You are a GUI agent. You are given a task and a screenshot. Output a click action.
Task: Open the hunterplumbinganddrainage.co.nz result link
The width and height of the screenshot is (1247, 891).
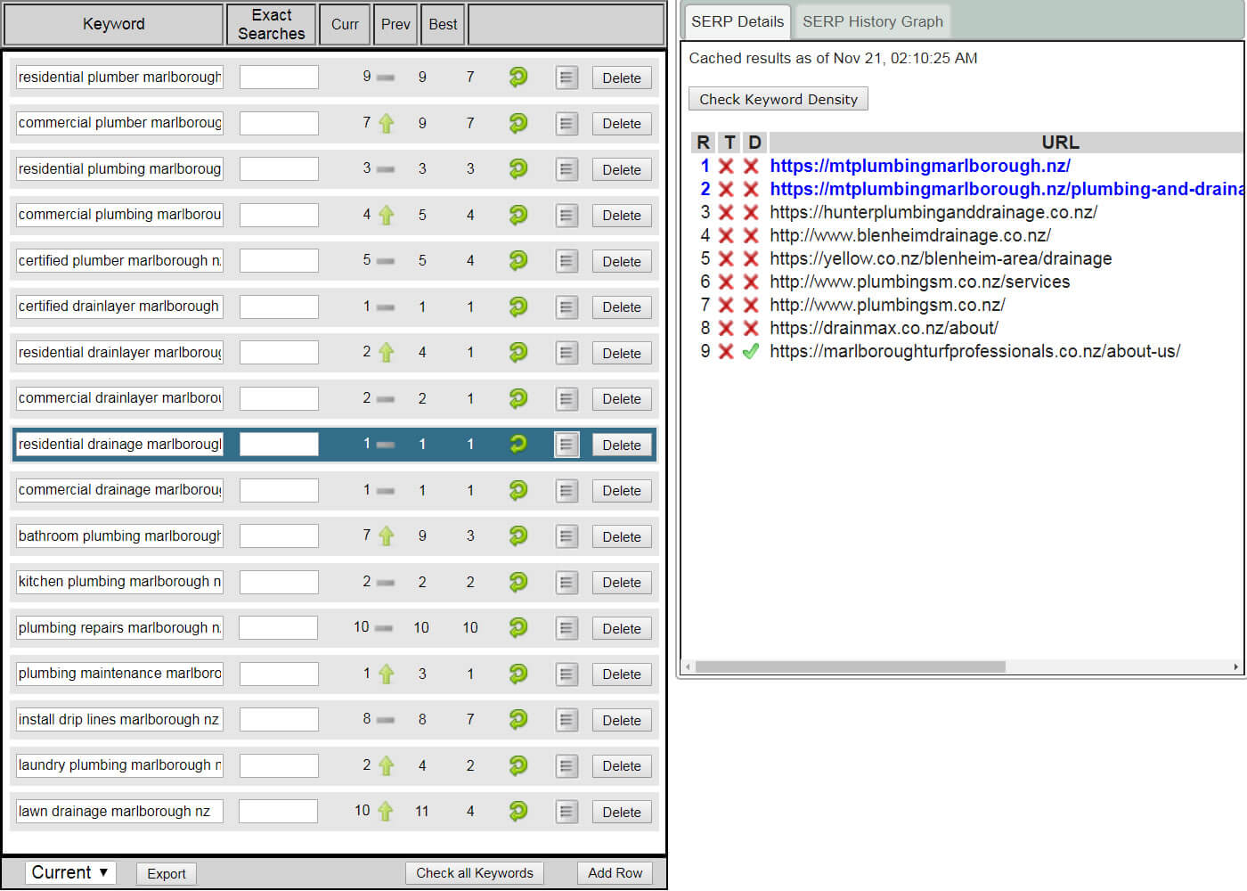(x=933, y=212)
